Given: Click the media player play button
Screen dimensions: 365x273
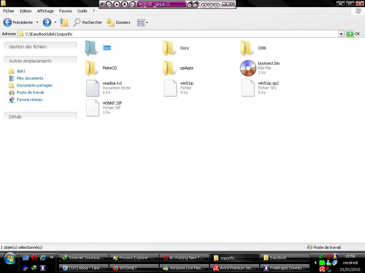Looking at the screenshot, I should point(117,4).
